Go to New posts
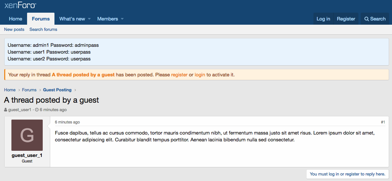The width and height of the screenshot is (392, 181). point(14,29)
